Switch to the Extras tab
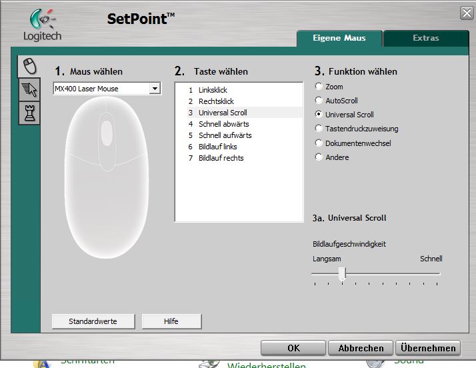The width and height of the screenshot is (476, 368). point(425,38)
